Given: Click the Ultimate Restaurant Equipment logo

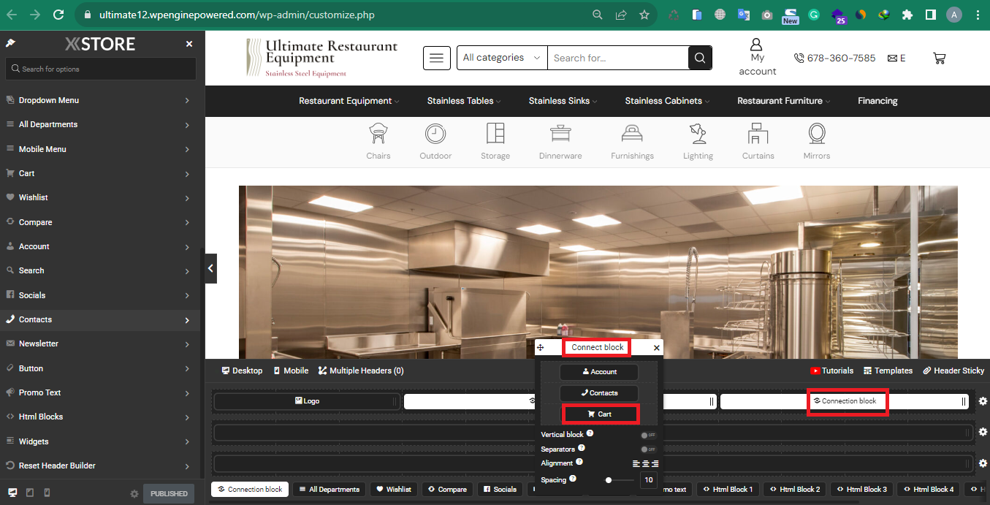Looking at the screenshot, I should coord(322,58).
